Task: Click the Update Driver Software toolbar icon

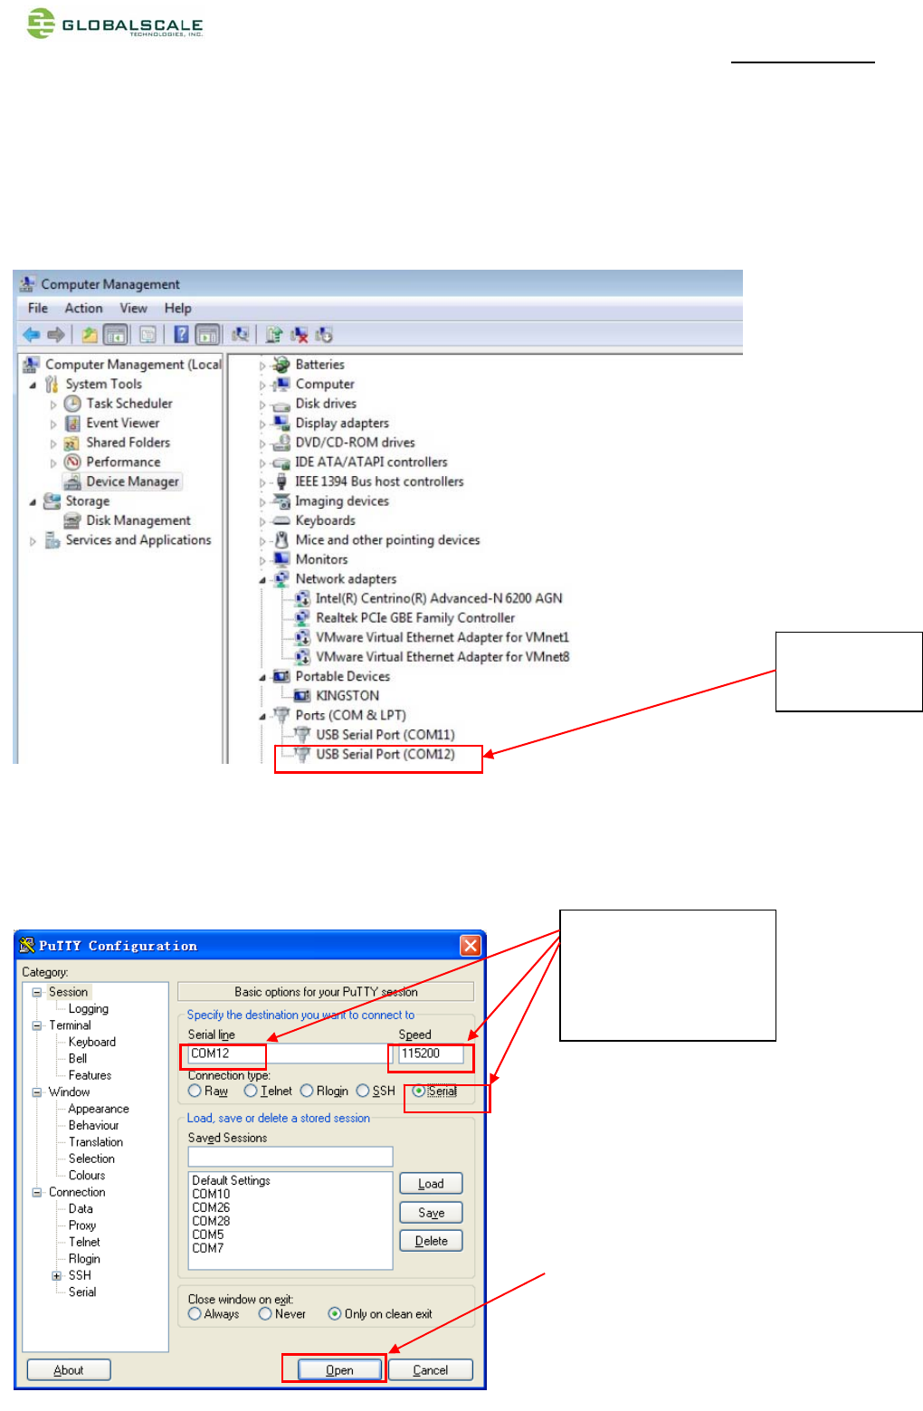Action: point(275,335)
